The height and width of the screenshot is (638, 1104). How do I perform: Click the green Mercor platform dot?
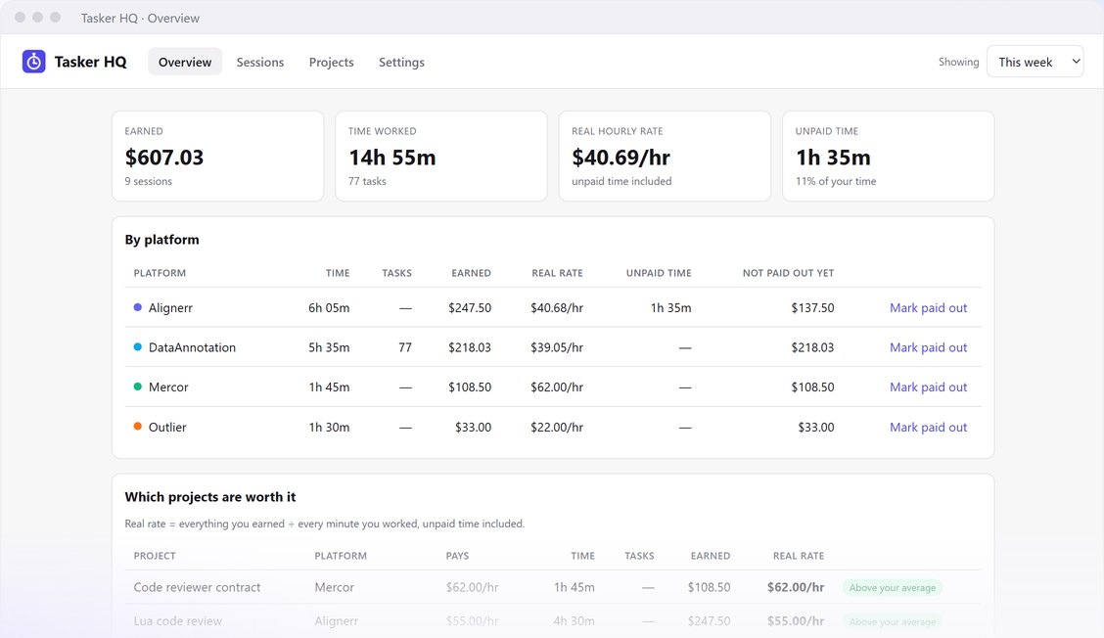tap(138, 387)
